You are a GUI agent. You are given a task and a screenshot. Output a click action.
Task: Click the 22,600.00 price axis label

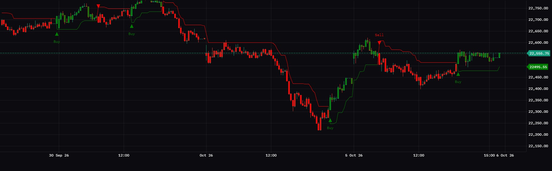click(538, 43)
